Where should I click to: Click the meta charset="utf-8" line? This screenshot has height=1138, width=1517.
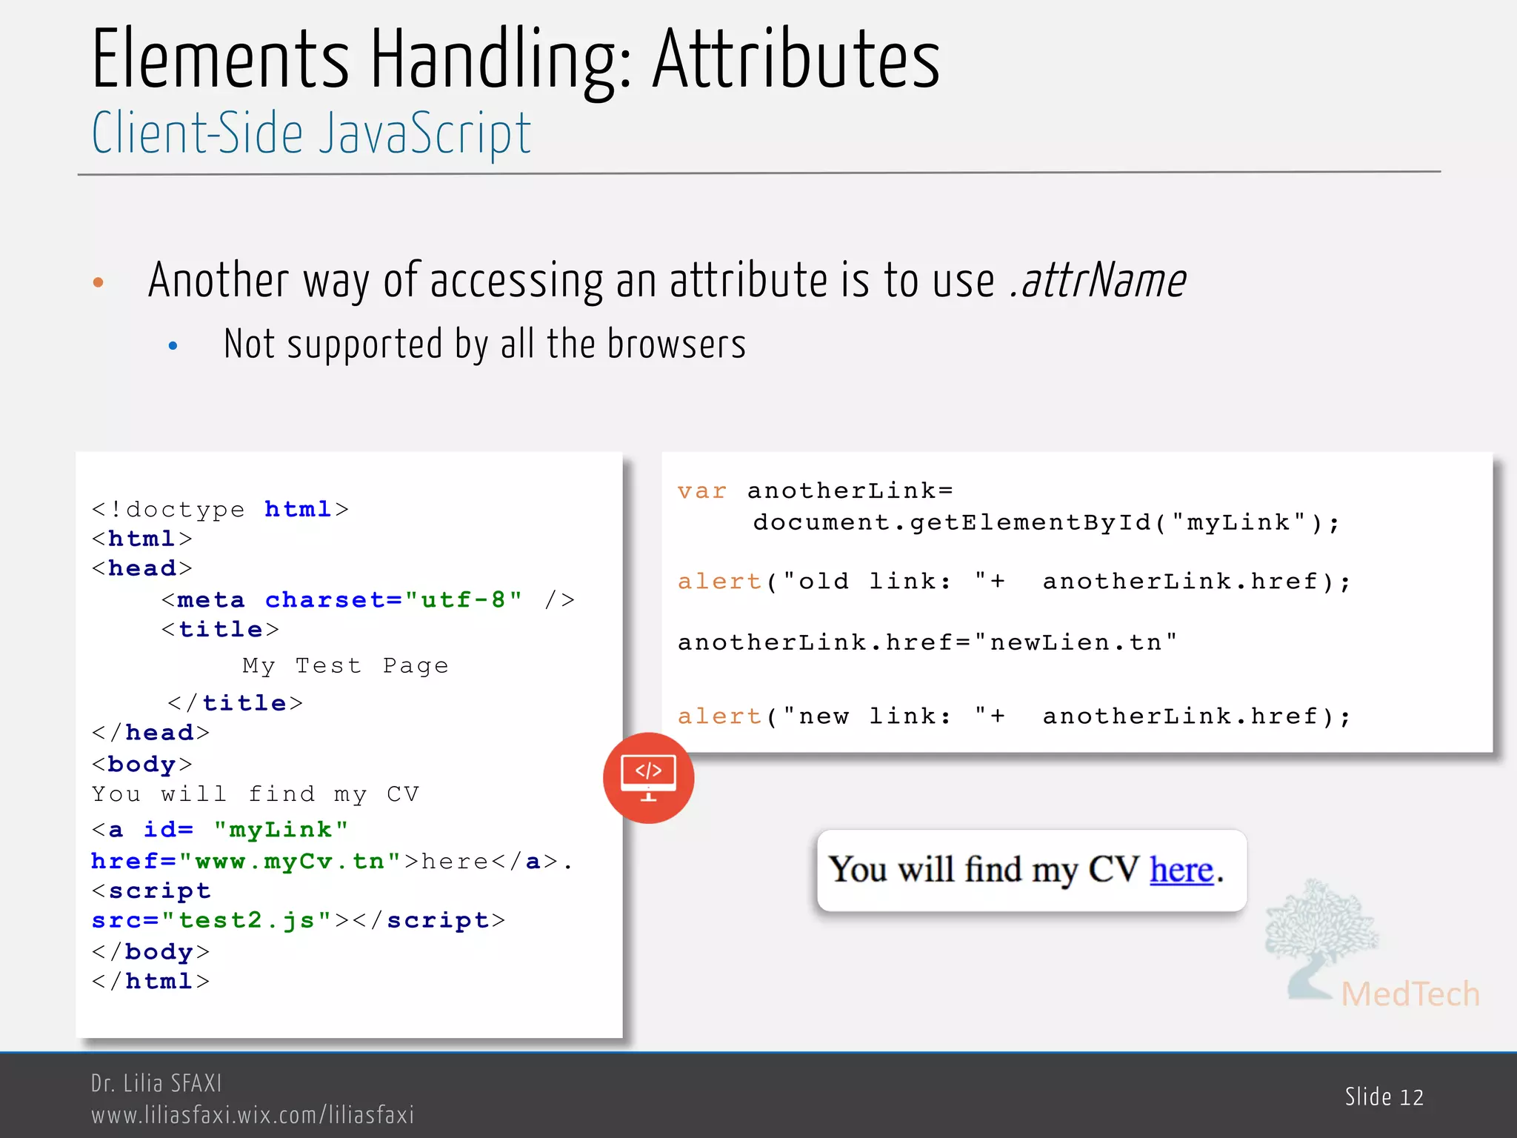click(368, 599)
